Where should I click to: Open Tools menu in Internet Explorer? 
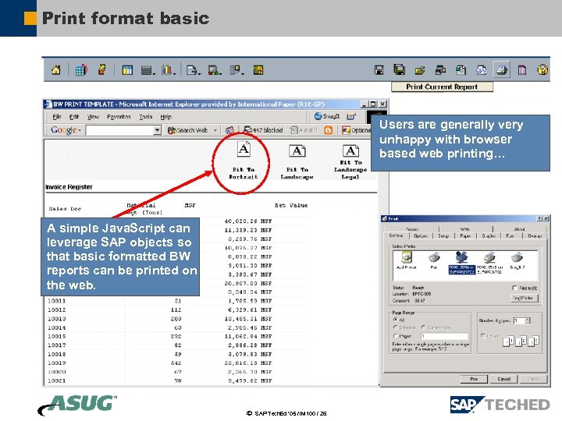click(146, 117)
